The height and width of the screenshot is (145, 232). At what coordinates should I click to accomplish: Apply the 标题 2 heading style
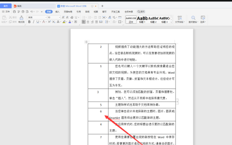[153, 19]
